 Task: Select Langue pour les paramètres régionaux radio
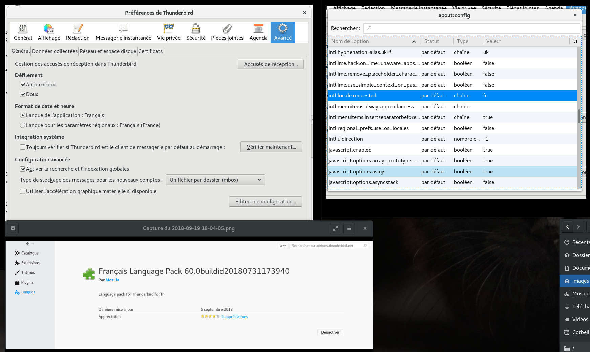(23, 125)
